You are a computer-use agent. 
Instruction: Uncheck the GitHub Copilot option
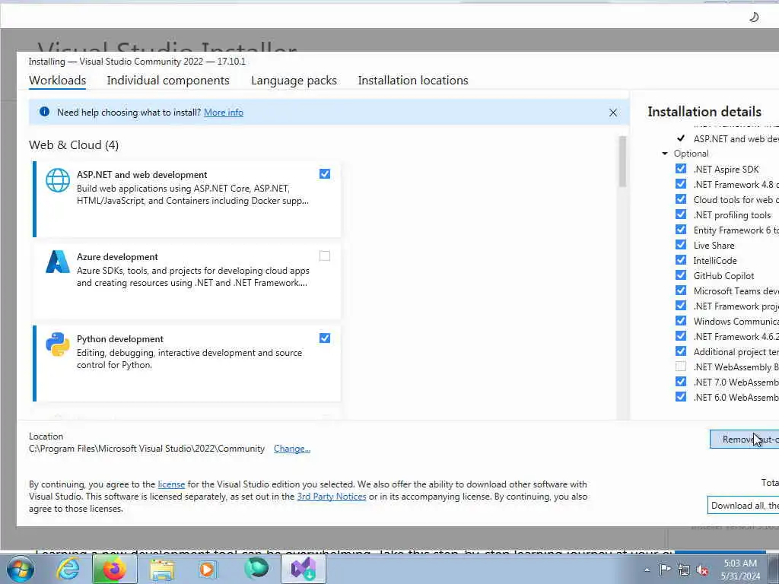coord(681,275)
